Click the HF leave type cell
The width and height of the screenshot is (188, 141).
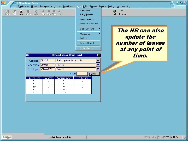(34, 87)
